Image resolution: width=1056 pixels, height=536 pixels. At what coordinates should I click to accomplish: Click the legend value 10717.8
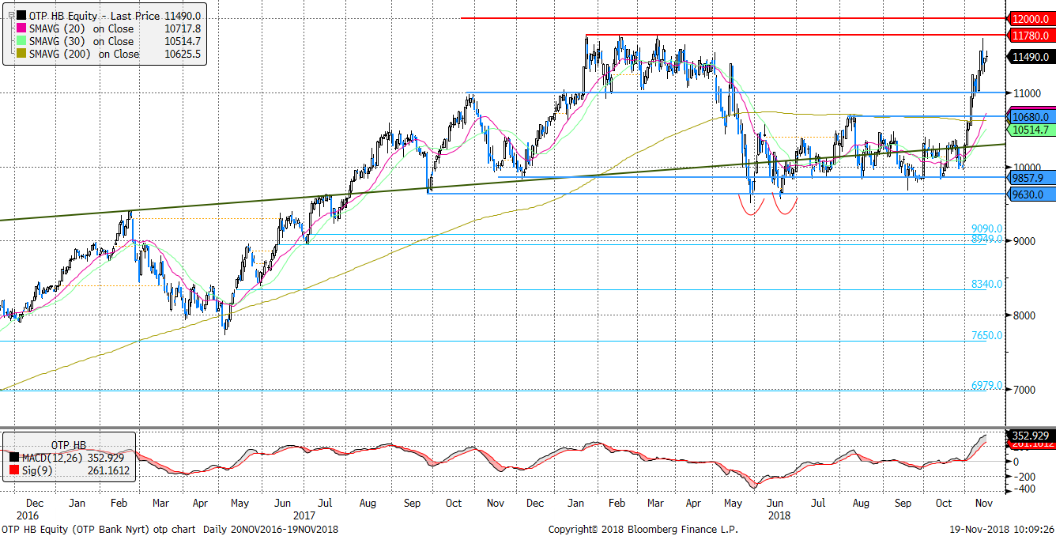(182, 28)
